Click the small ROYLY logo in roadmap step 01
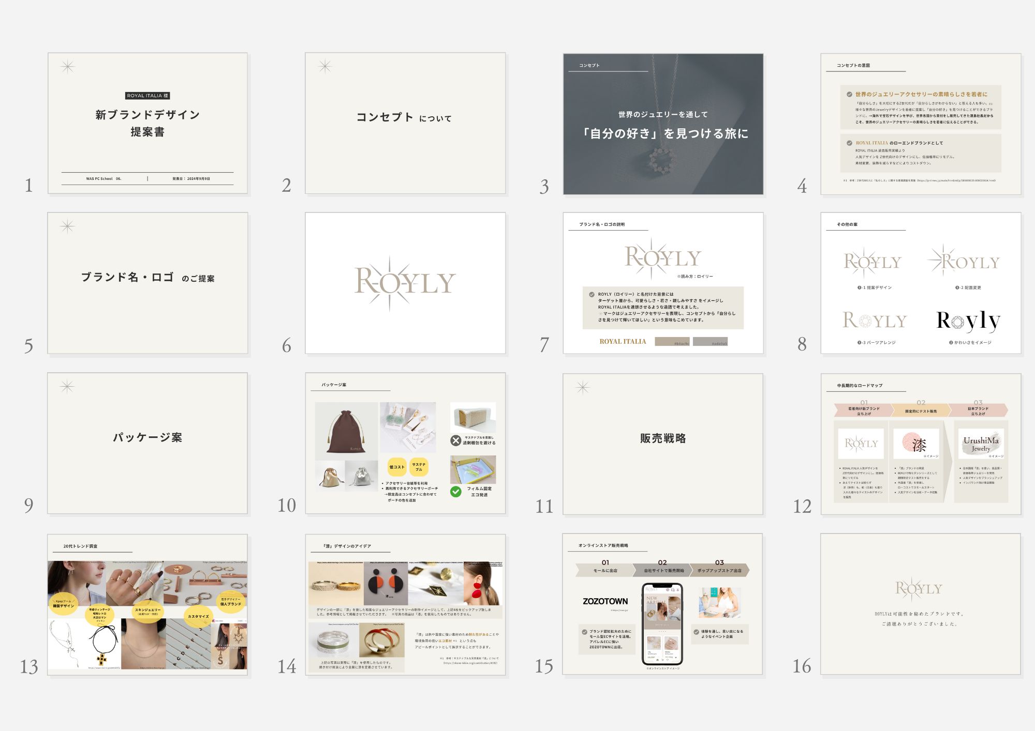The image size is (1035, 731). point(861,443)
